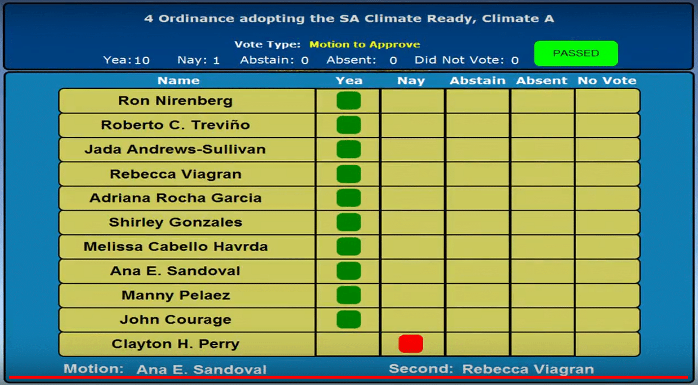Select the Name column header
The height and width of the screenshot is (385, 698).
(x=178, y=80)
